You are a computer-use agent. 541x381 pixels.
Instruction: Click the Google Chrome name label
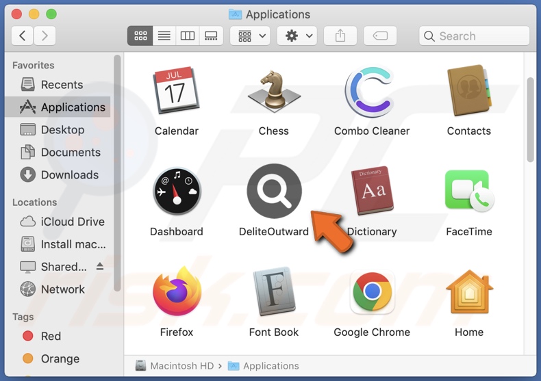coord(372,332)
